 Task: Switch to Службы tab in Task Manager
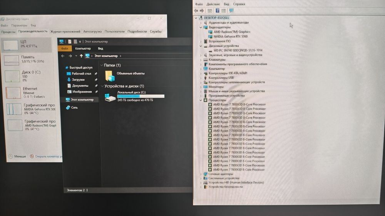[156, 31]
